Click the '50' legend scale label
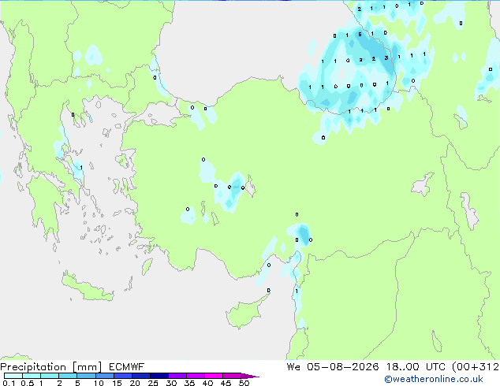500x386 pixels. click(244, 383)
